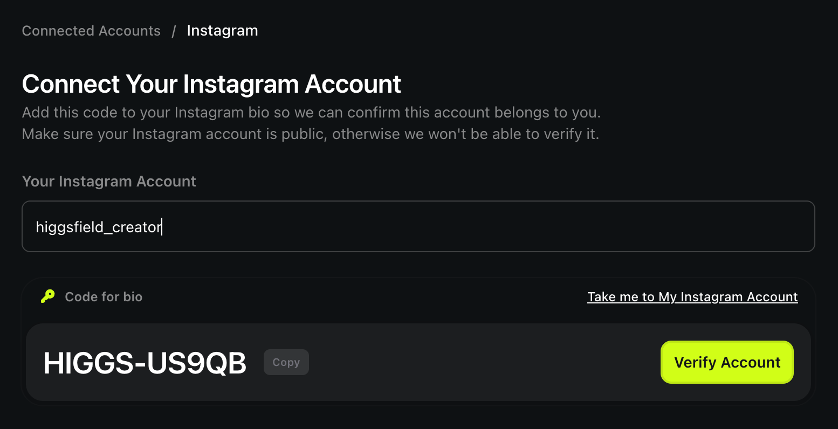This screenshot has width=838, height=429.
Task: Focus the Instagram account input field
Action: 418,226
